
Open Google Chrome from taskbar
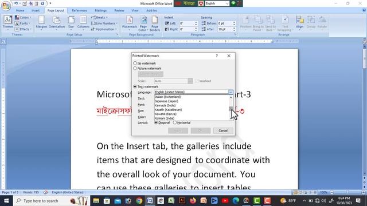(x=139, y=201)
